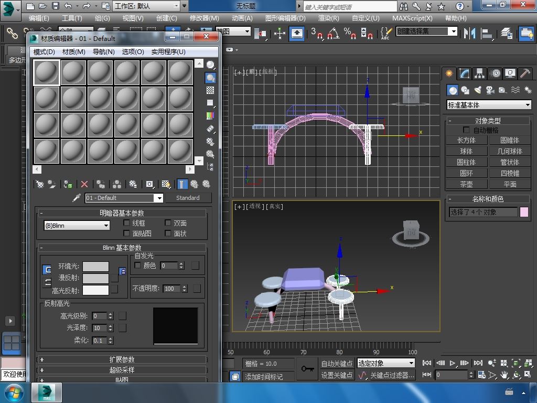This screenshot has width=537, height=403.
Task: Open the 修改器(M) menu
Action: 205,18
